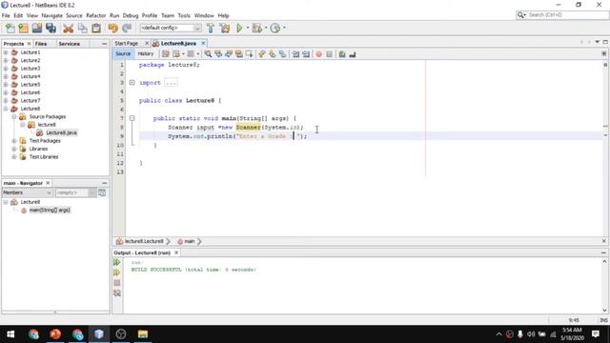Click the New File toolbar icon

[x=10, y=28]
